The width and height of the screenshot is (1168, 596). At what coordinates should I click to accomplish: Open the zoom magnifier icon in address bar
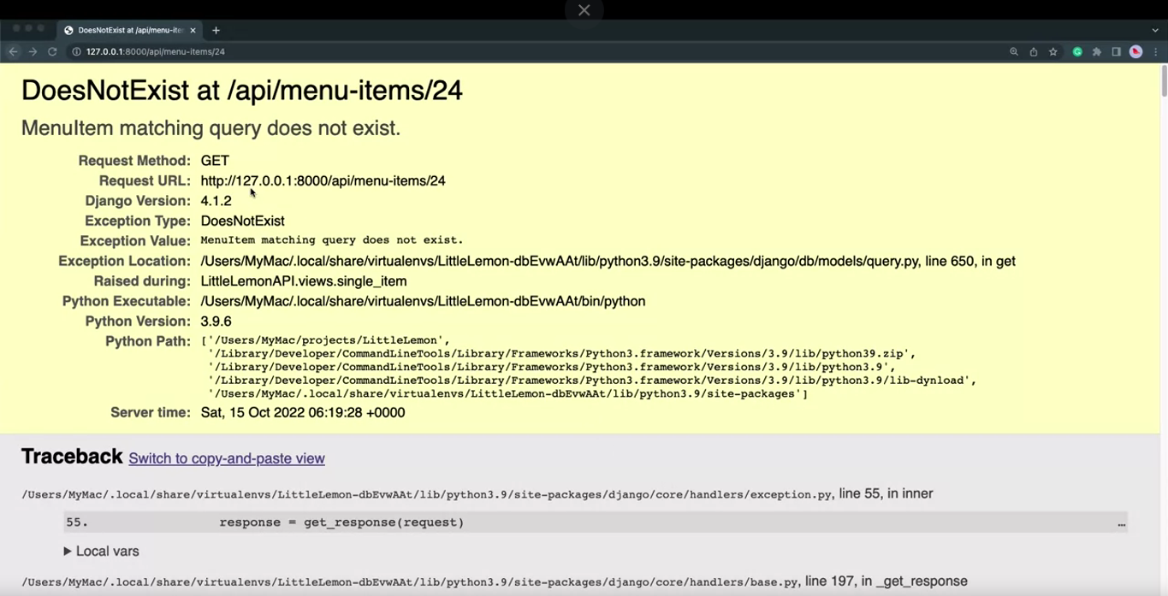coord(1014,51)
